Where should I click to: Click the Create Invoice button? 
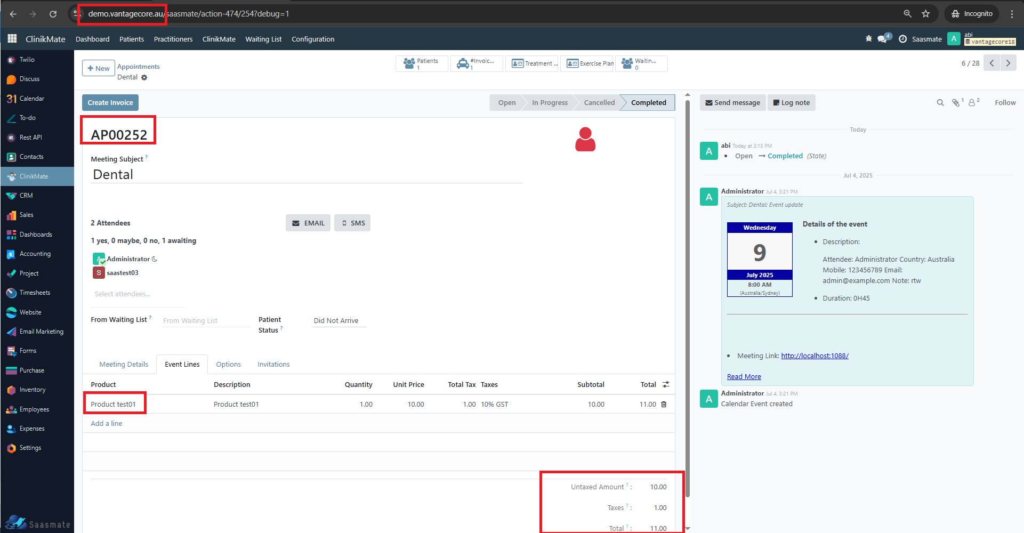(110, 103)
